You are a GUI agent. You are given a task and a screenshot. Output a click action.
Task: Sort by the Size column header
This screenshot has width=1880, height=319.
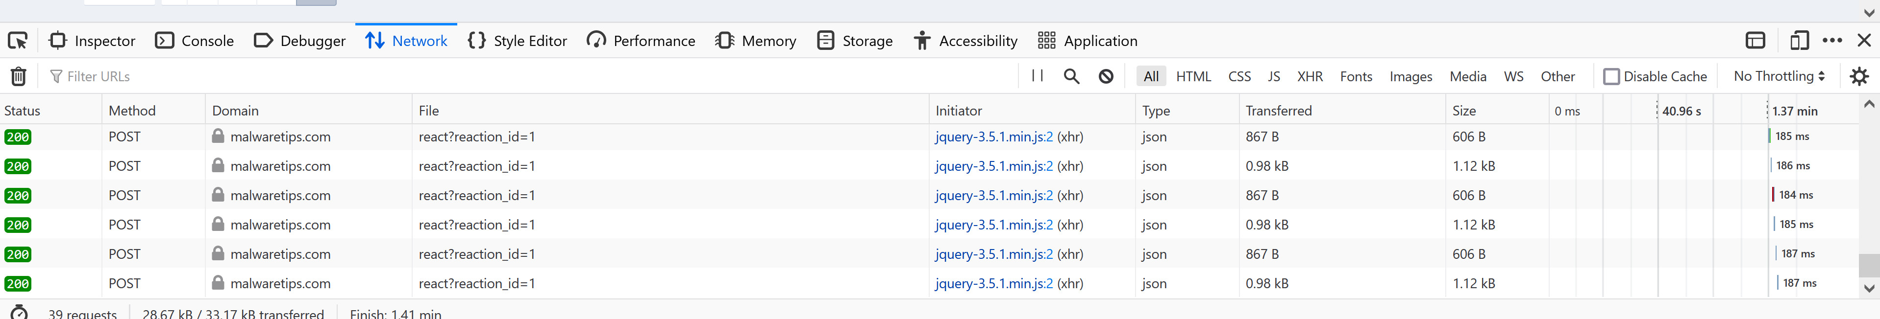pos(1497,111)
